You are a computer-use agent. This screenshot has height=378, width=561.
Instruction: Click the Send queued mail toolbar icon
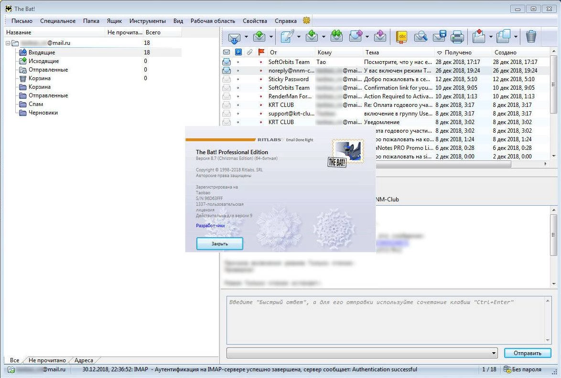pos(259,36)
